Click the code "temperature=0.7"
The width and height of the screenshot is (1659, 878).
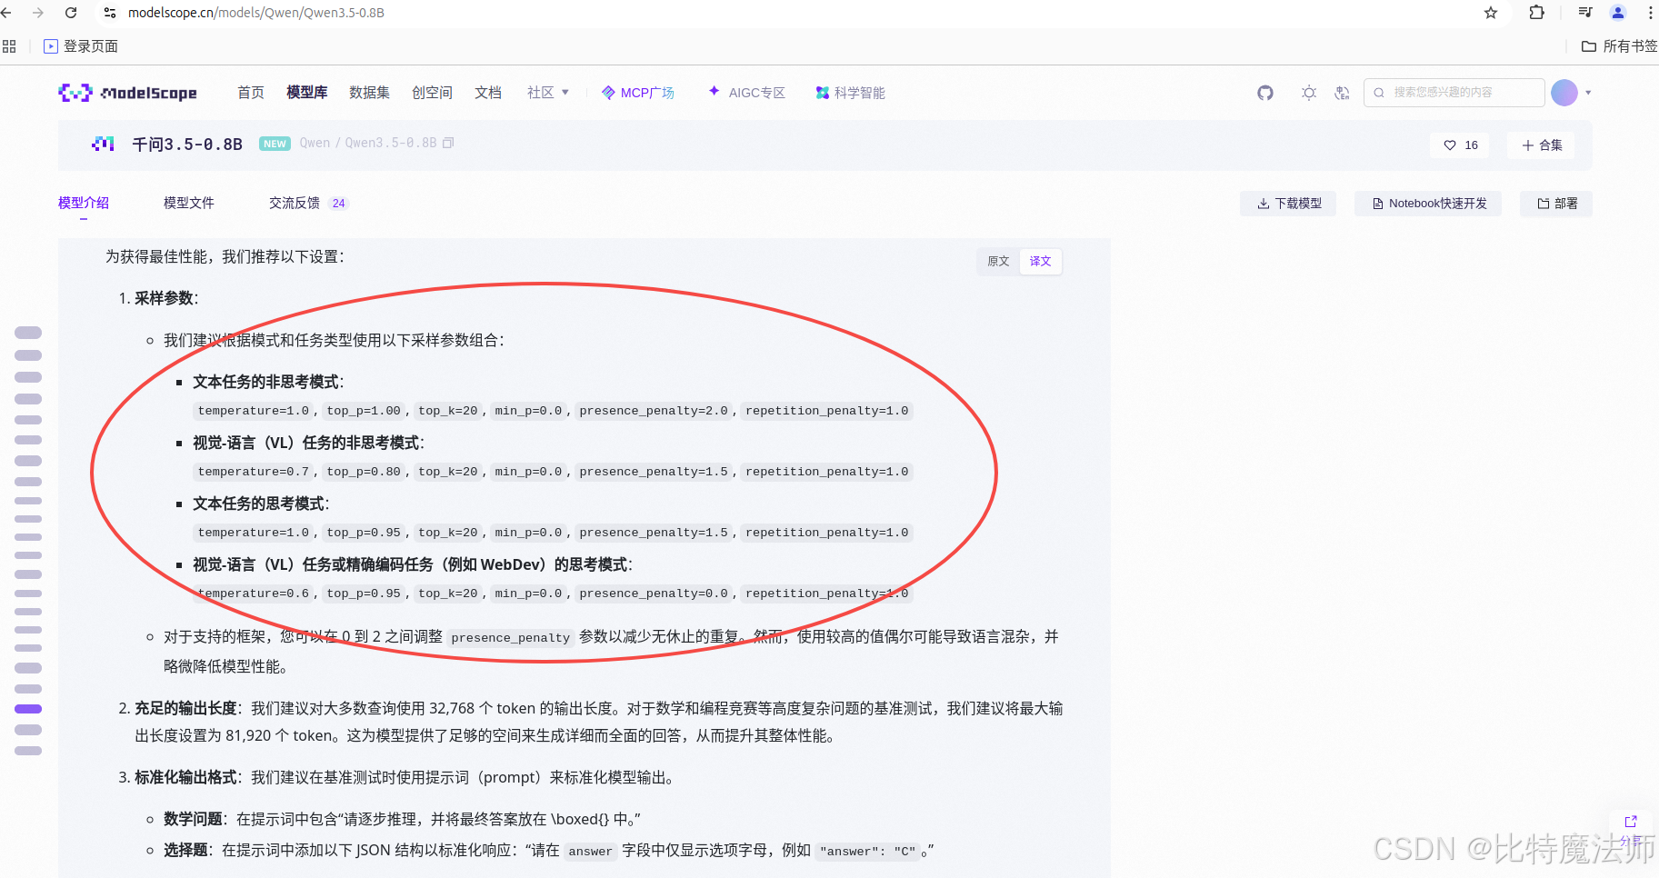(x=253, y=472)
